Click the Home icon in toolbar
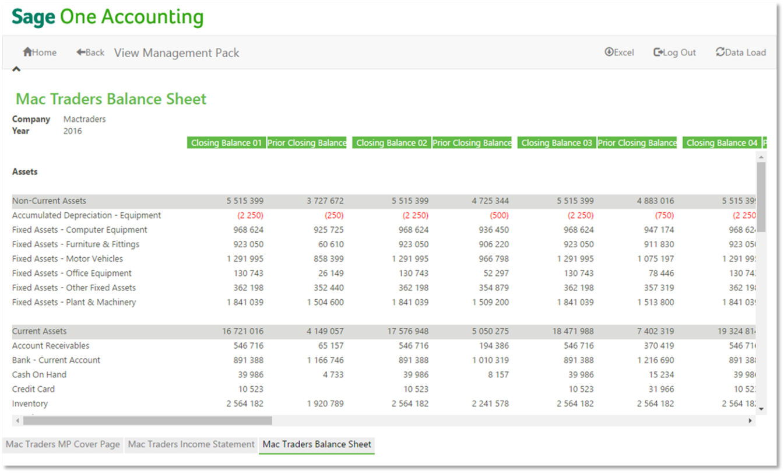The height and width of the screenshot is (473, 784). click(x=27, y=52)
